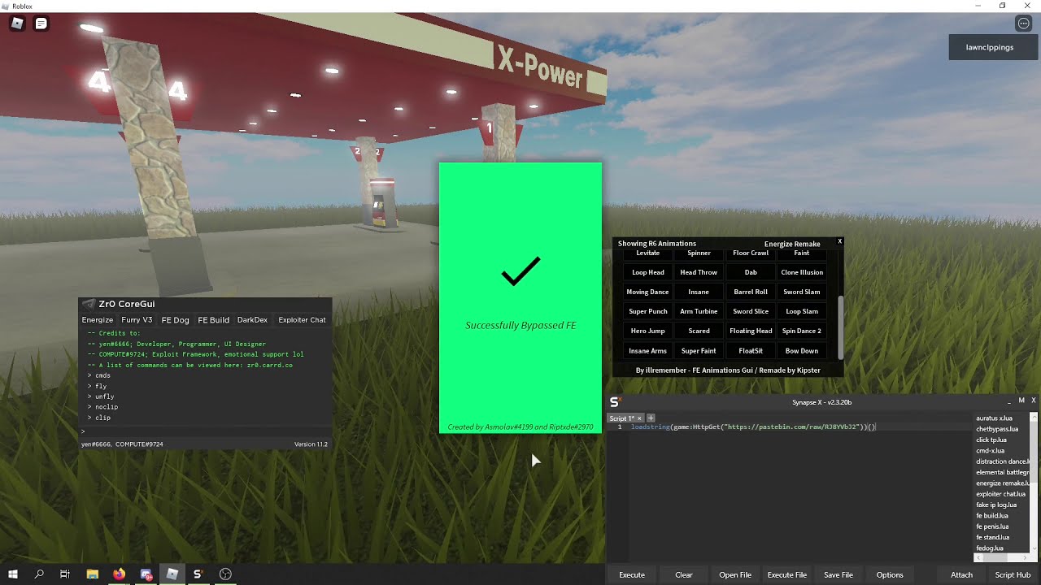This screenshot has width=1041, height=585.
Task: Open Task View on the taskbar
Action: tap(65, 574)
